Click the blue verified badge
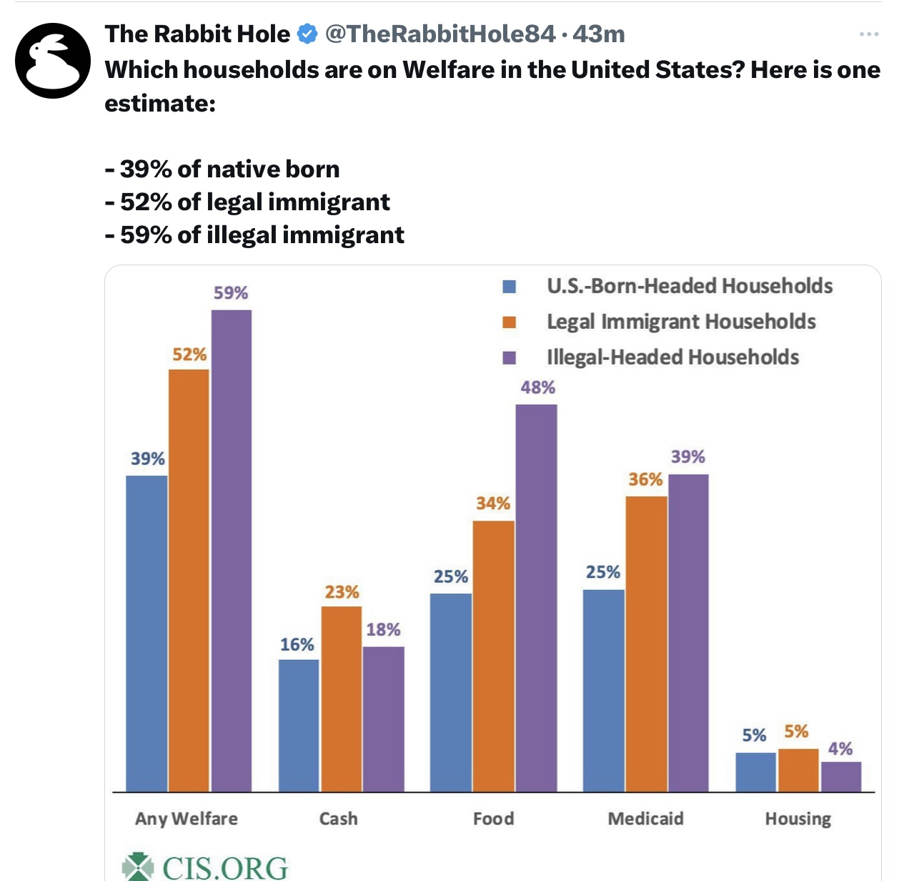This screenshot has width=899, height=881. pyautogui.click(x=307, y=34)
